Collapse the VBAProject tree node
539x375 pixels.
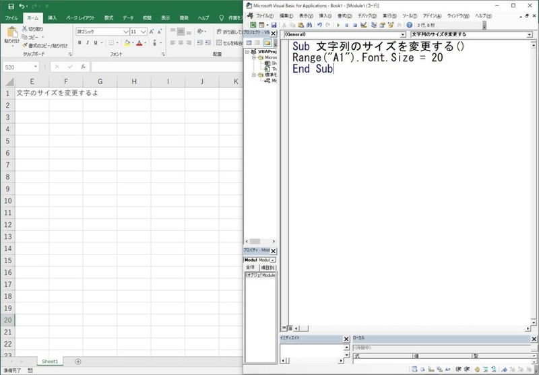247,52
